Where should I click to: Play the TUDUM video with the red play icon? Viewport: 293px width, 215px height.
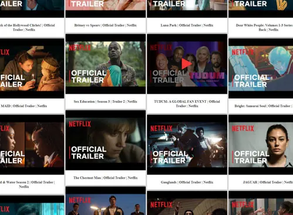pyautogui.click(x=187, y=64)
